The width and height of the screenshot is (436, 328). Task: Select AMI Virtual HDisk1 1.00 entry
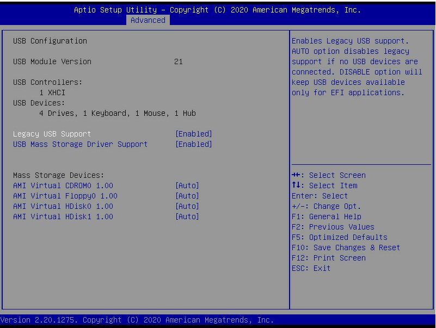[x=63, y=216]
